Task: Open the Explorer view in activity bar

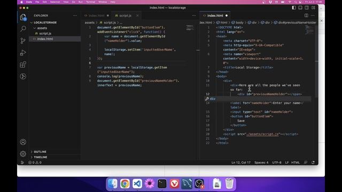Action: 23,17
